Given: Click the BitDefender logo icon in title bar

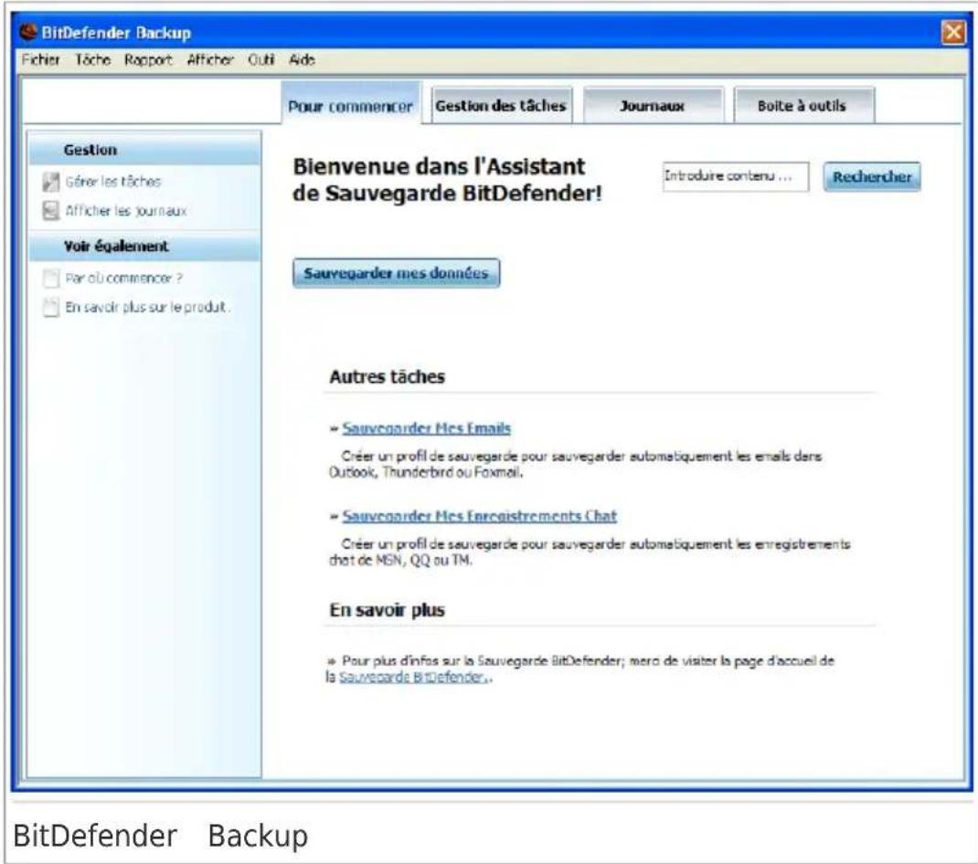Looking at the screenshot, I should (28, 31).
